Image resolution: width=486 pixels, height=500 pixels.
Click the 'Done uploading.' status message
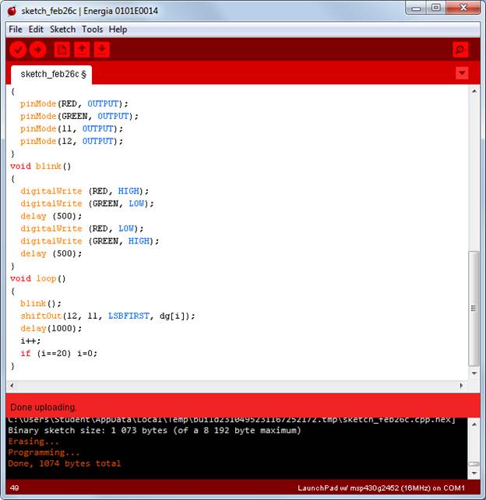pyautogui.click(x=44, y=407)
